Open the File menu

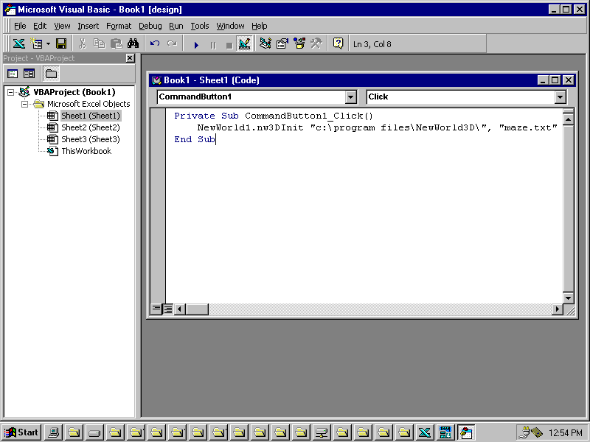20,26
